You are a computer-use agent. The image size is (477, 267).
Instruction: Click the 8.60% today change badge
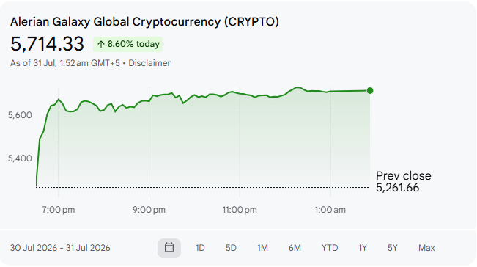click(x=127, y=44)
